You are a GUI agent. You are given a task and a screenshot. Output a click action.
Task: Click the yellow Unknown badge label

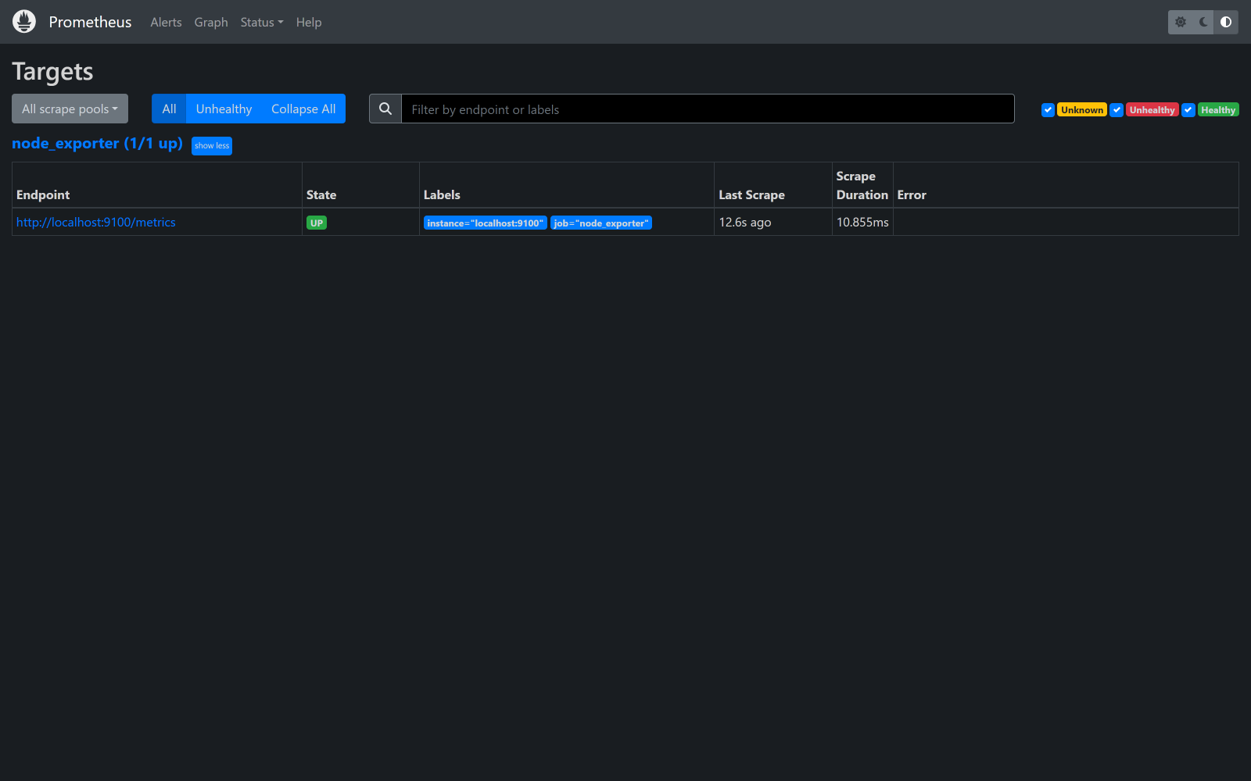[x=1082, y=110]
